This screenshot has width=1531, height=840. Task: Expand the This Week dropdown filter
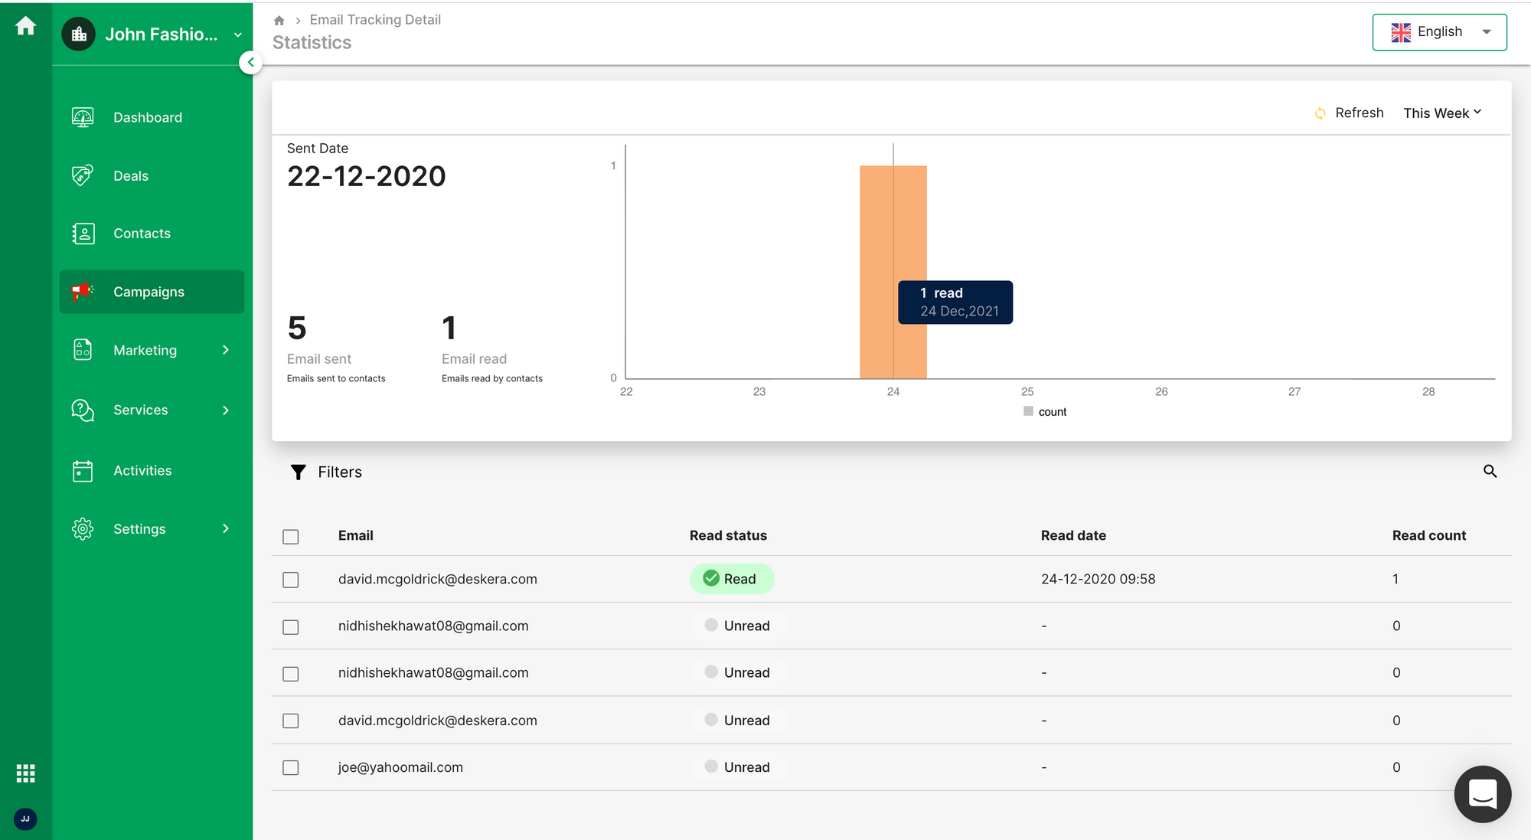tap(1441, 112)
